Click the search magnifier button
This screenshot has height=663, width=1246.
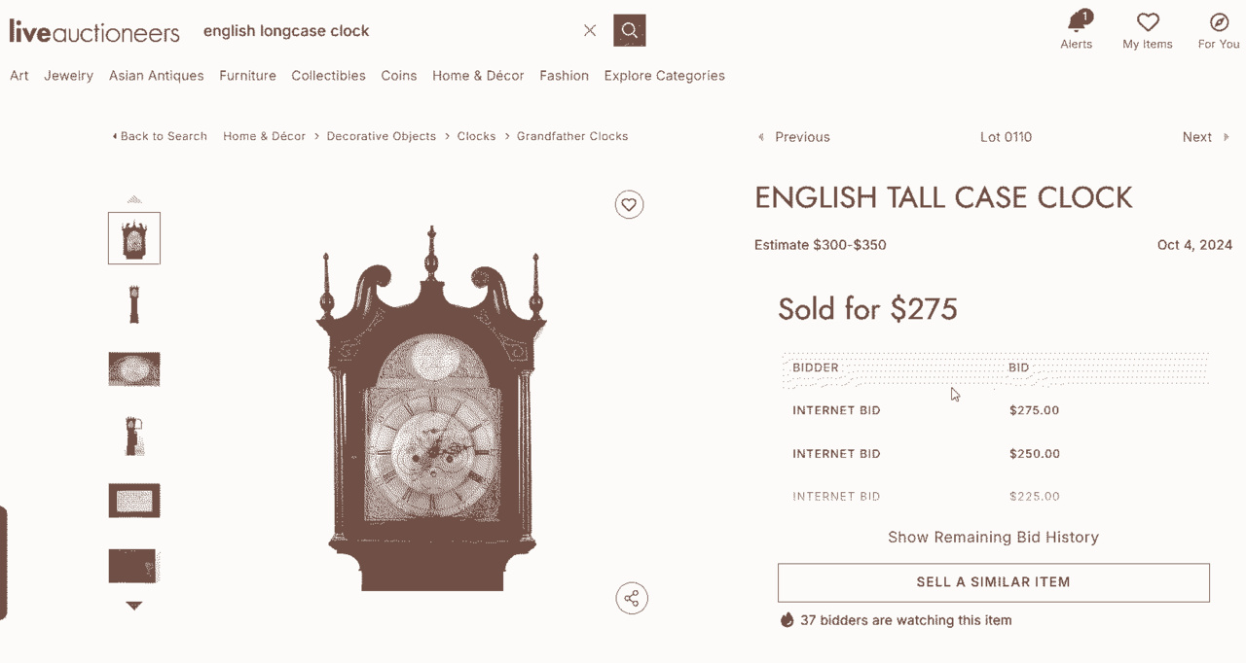[630, 30]
